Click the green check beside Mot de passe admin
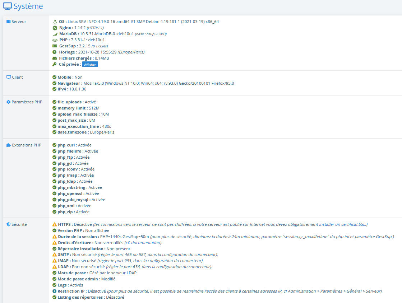The height and width of the screenshot is (303, 402). tap(54, 279)
